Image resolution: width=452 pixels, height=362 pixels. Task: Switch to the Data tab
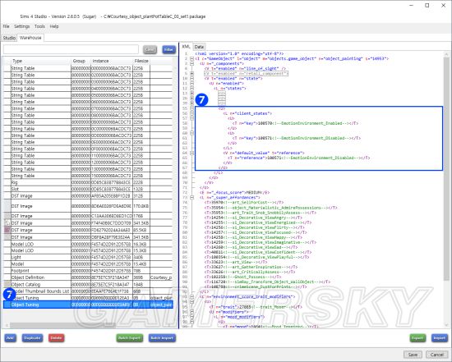199,47
